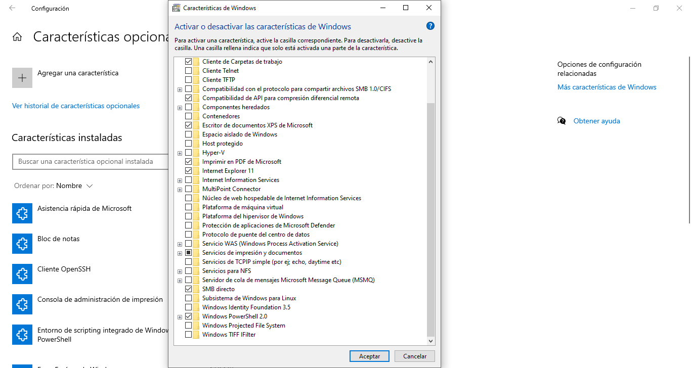This screenshot has height=368, width=691.
Task: Uncheck Imprimir en PDF de Microsoft
Action: [189, 162]
